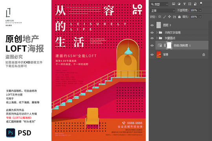Select the 背景 layer thumbnail
This screenshot has width=212, height=141.
point(159,54)
